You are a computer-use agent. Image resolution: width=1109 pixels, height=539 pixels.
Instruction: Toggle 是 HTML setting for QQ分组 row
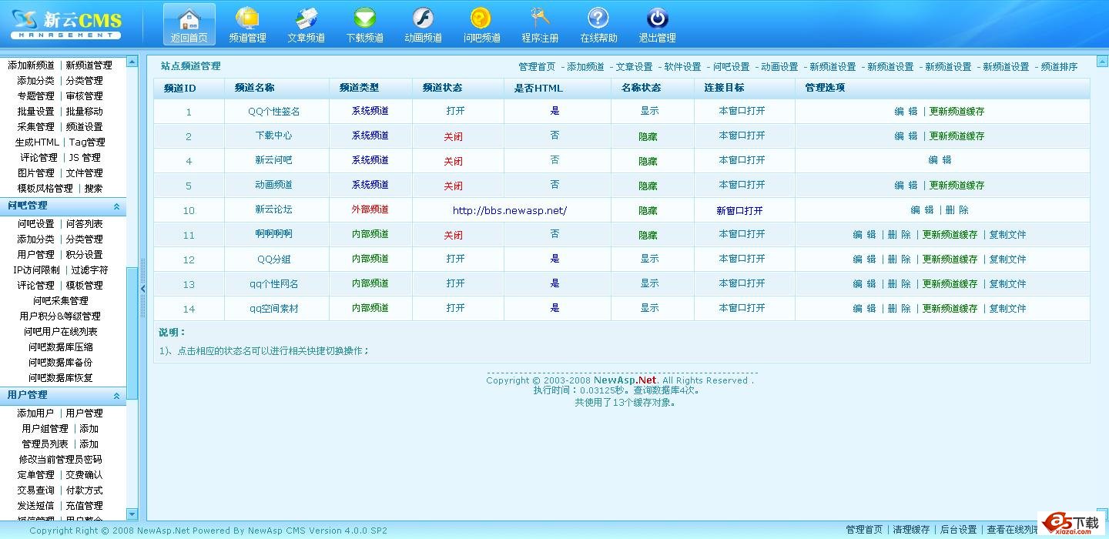point(554,259)
